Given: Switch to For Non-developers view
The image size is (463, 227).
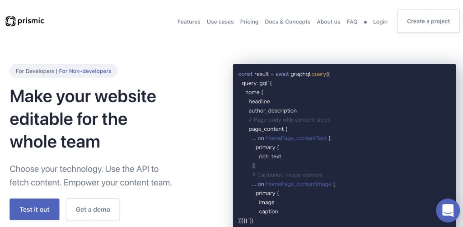Looking at the screenshot, I should (x=85, y=71).
